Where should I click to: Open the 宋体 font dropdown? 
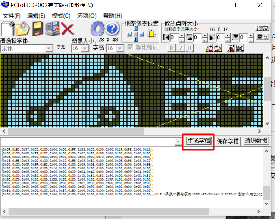point(49,49)
